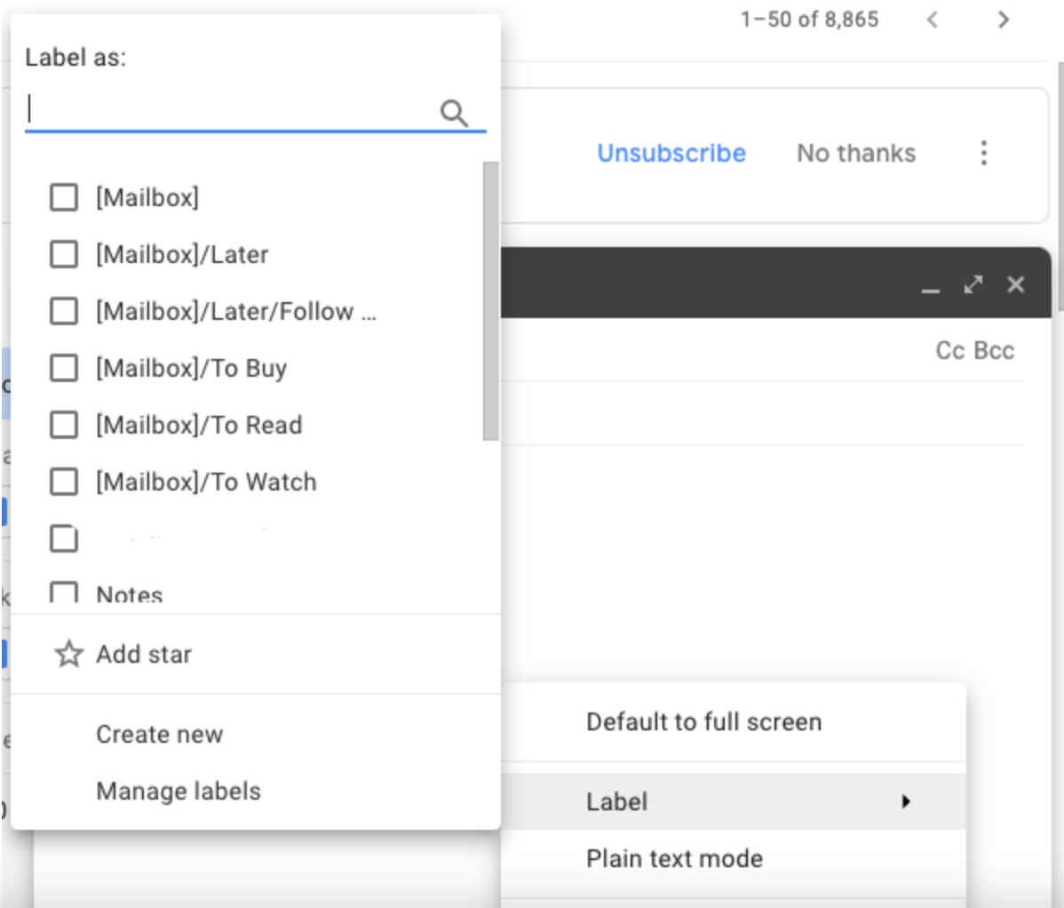Expand compose window to full screen
The image size is (1064, 908).
point(973,284)
